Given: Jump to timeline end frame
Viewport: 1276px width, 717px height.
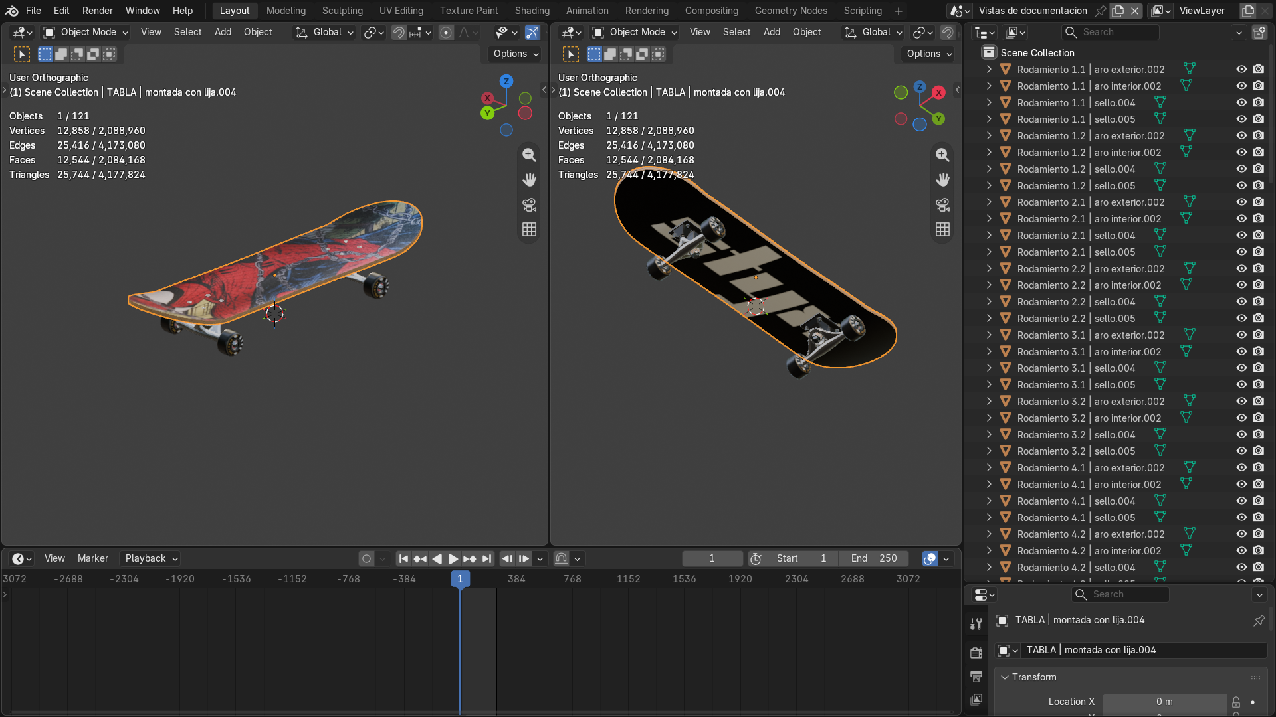Looking at the screenshot, I should (487, 559).
